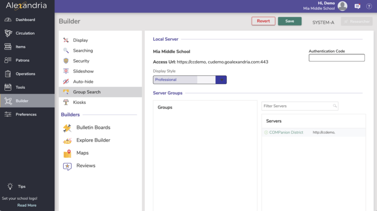
Task: Select the Items stack icon
Action: pos(8,47)
